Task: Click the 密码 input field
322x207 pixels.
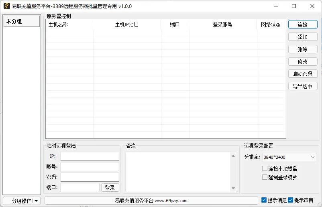Action: [x=90, y=177]
